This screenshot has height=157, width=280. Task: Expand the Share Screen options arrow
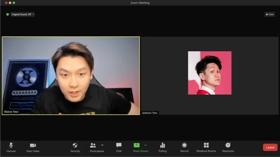pyautogui.click(x=146, y=145)
